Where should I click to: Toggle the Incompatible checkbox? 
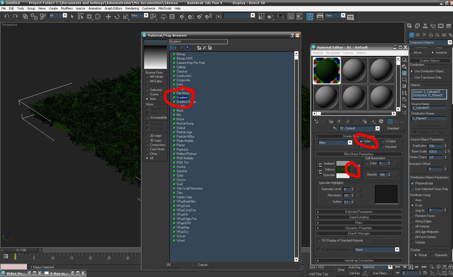[x=147, y=118]
